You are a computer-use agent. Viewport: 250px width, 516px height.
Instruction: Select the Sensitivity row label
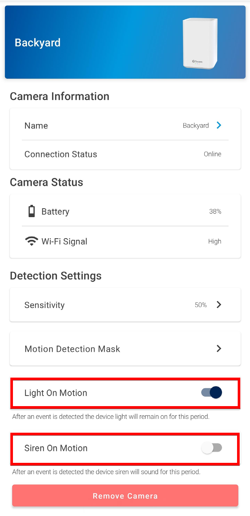pyautogui.click(x=45, y=305)
